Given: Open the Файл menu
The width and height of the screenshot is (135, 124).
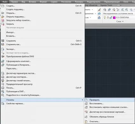Looking at the screenshot, I should click(5, 2).
